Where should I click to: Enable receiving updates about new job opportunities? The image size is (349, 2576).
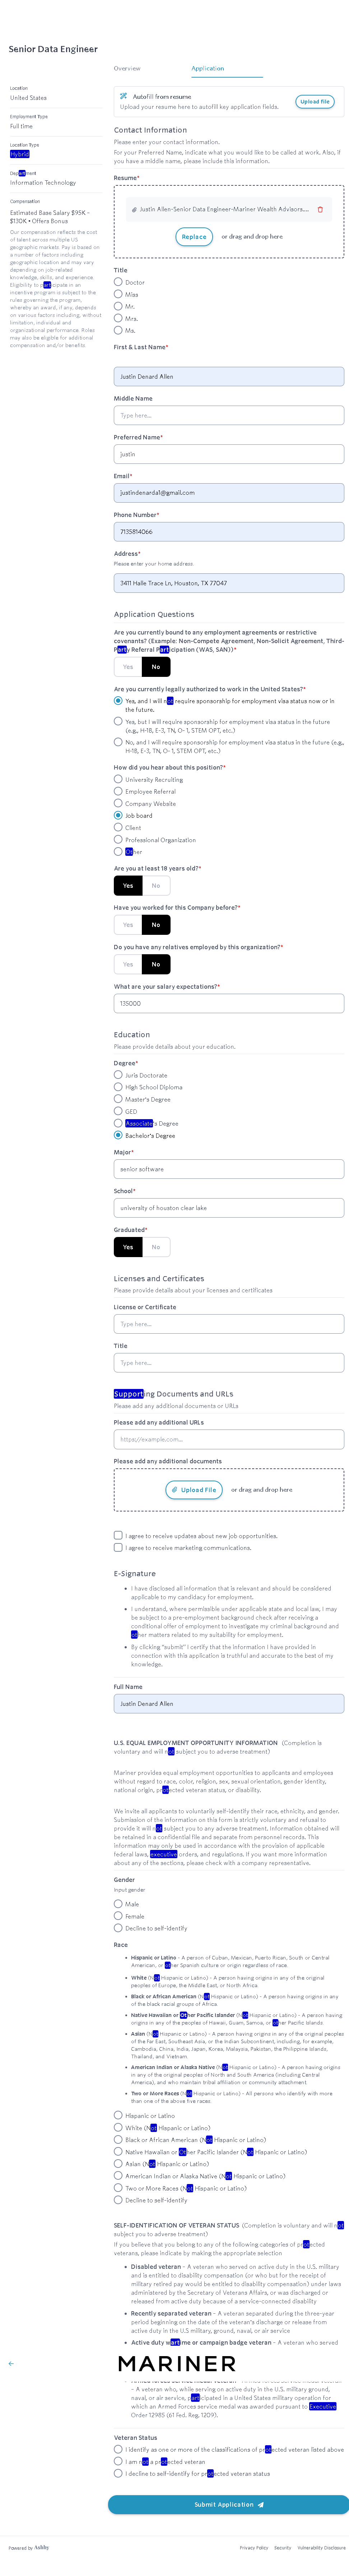tap(118, 1535)
